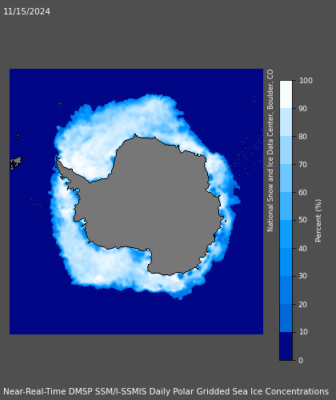This screenshot has height=400, width=336.
Task: Select the dark navy 0-10 percent band
Action: (x=286, y=346)
